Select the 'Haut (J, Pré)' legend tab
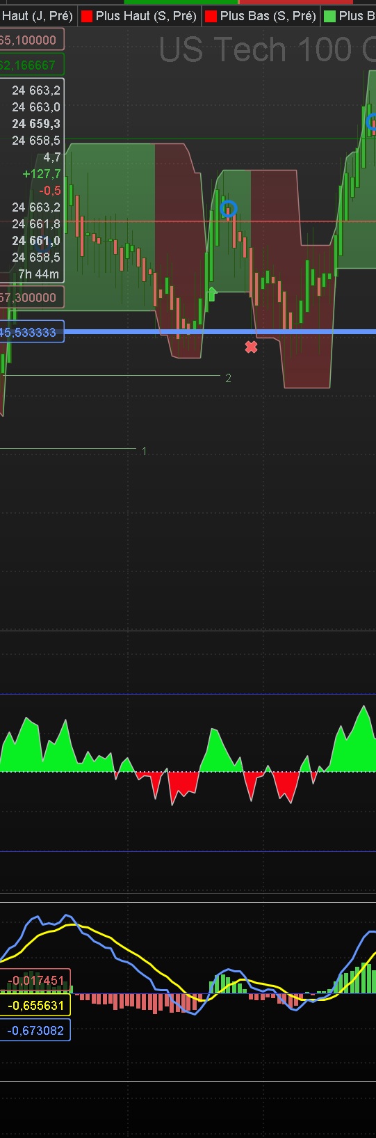Screen dimensions: 376x1138 (x=38, y=15)
